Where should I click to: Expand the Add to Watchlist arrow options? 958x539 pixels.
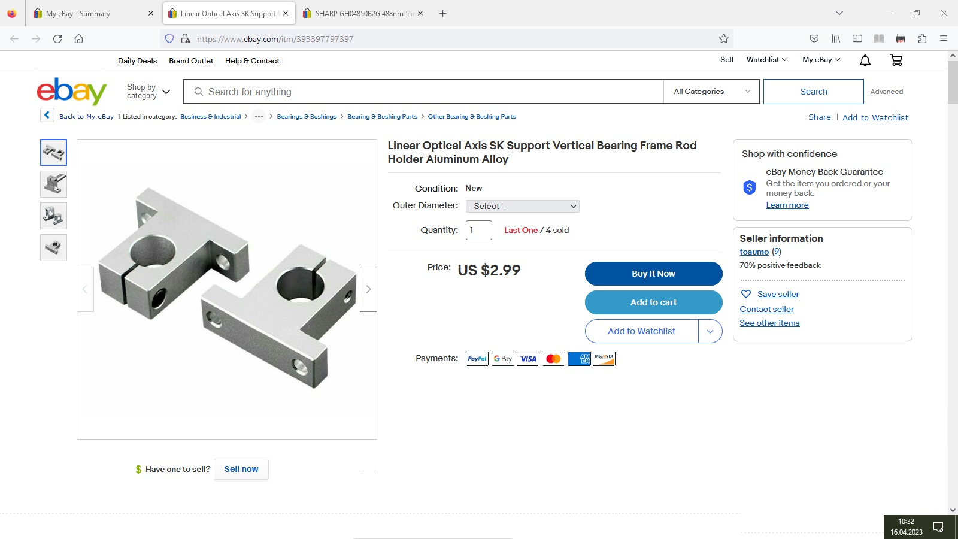tap(710, 331)
